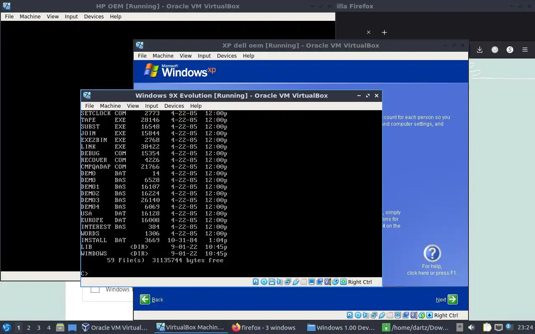535x334 pixels.
Task: Click the INSTALL BAT line in DOS listing
Action: coord(154,240)
